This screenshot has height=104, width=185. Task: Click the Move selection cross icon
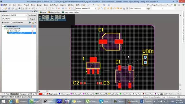point(53,8)
